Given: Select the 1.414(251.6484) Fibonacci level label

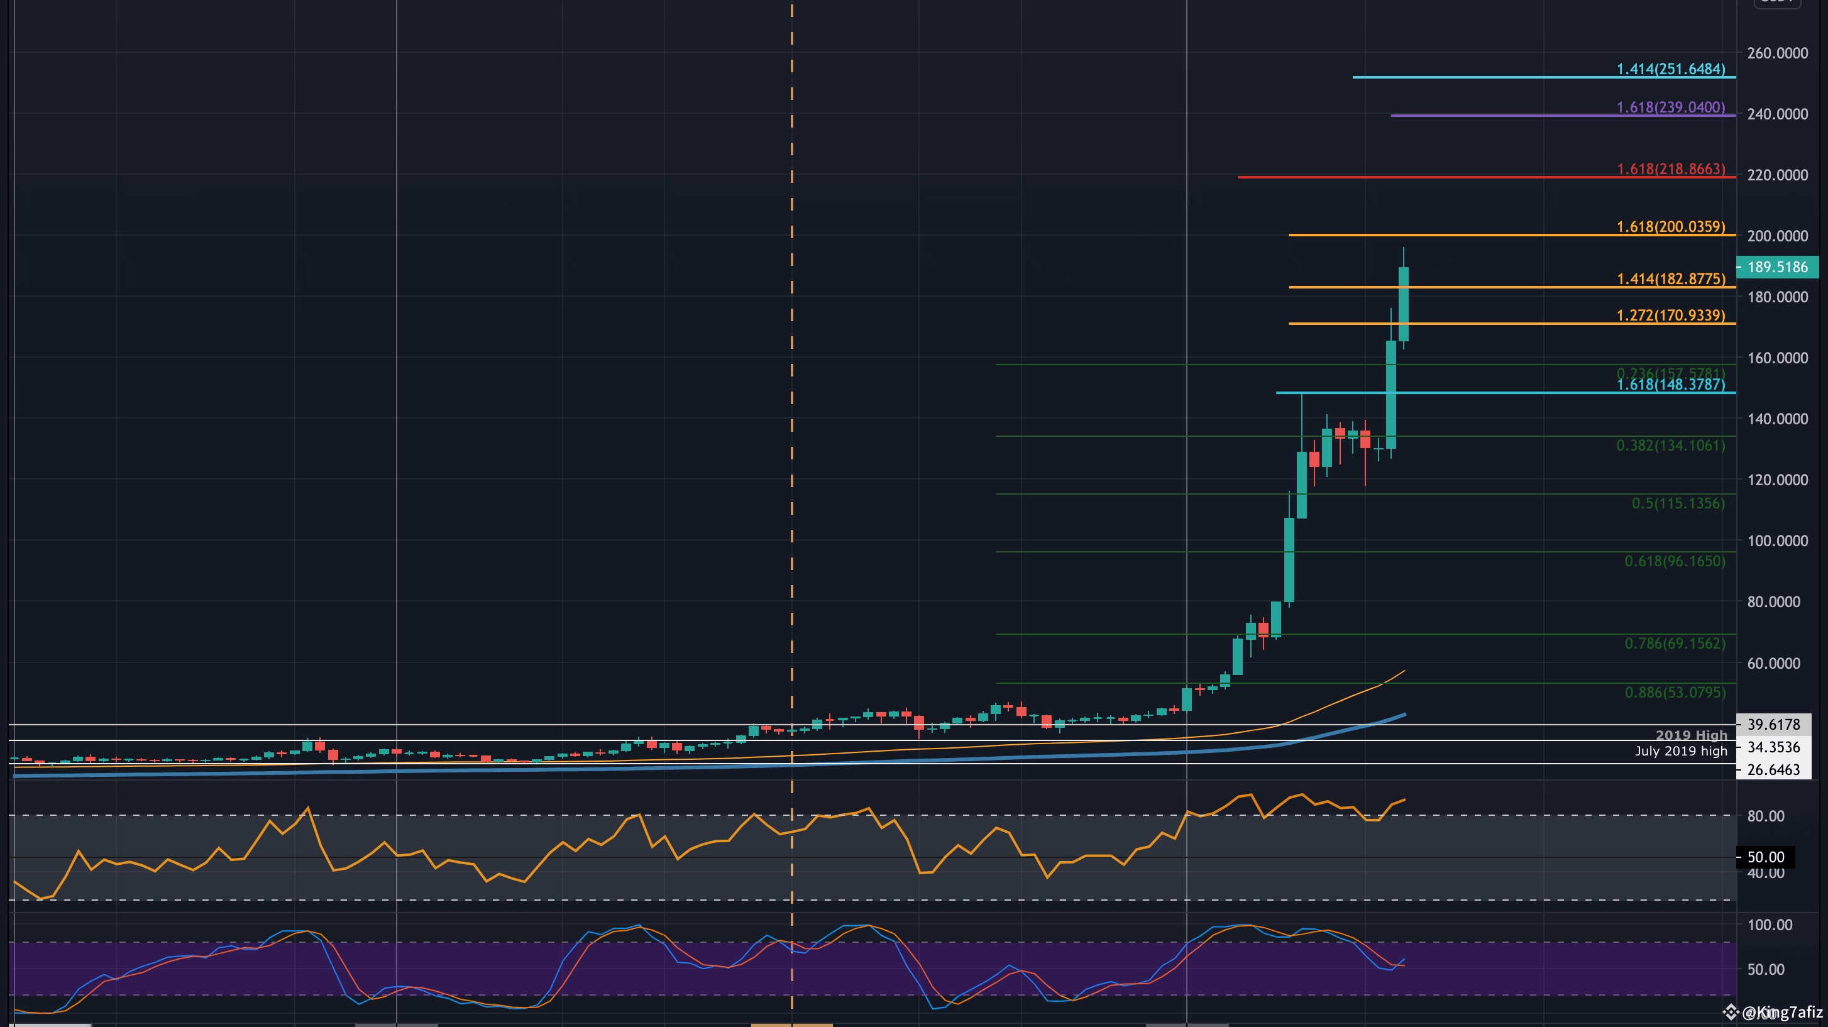Looking at the screenshot, I should click(1670, 69).
